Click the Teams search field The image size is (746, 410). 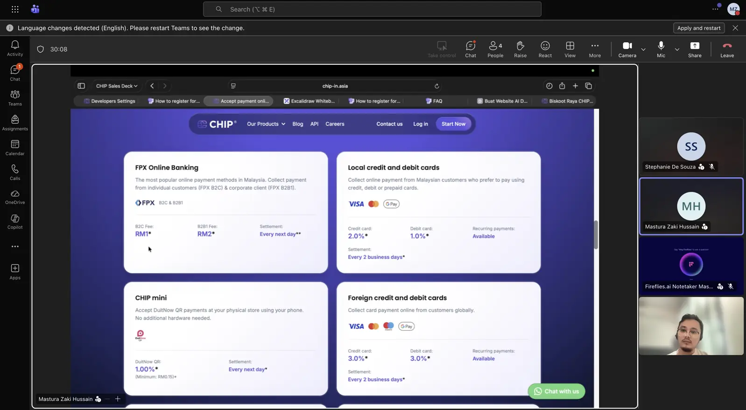tap(372, 9)
